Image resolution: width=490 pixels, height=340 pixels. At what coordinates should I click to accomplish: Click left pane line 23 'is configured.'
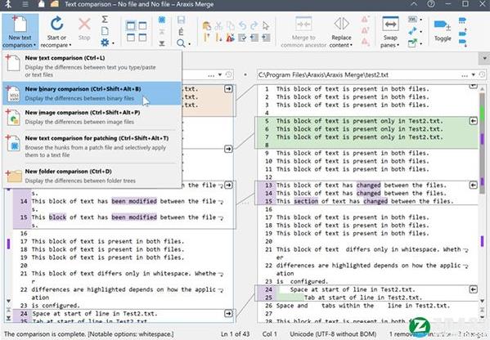click(x=56, y=306)
